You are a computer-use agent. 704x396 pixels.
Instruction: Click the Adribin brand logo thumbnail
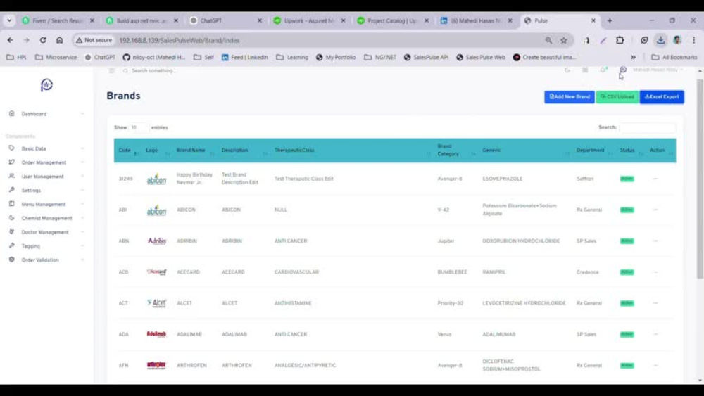(157, 241)
